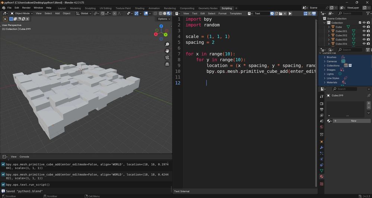The width and height of the screenshot is (372, 198).
Task: Toggle the camera view icon
Action: click(x=167, y=57)
